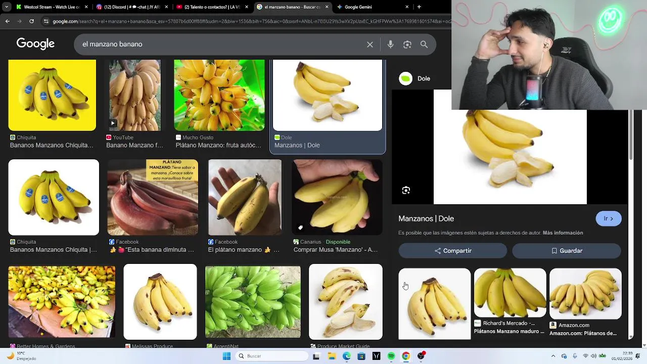The width and height of the screenshot is (647, 364).
Task: Open the red bananas Plátano Manzano thumbnail
Action: [153, 197]
